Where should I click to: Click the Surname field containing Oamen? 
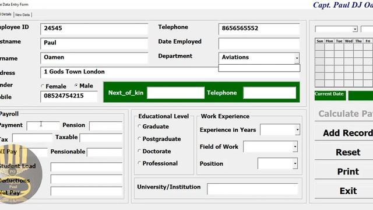coord(94,58)
